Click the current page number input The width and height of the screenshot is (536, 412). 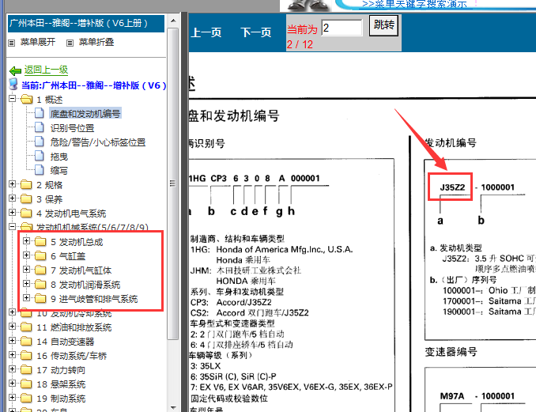tap(342, 28)
